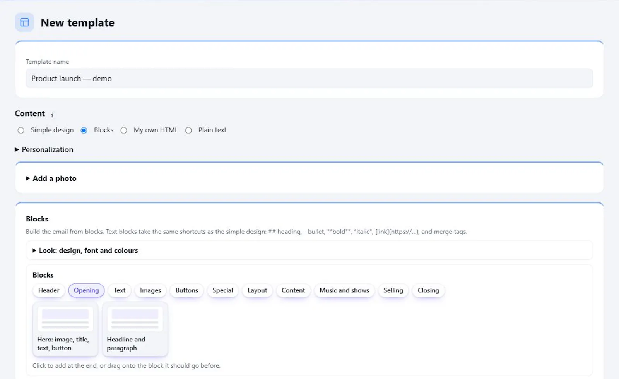The height and width of the screenshot is (379, 619).
Task: Click the 'Click to add at the end' hint
Action: click(x=127, y=365)
